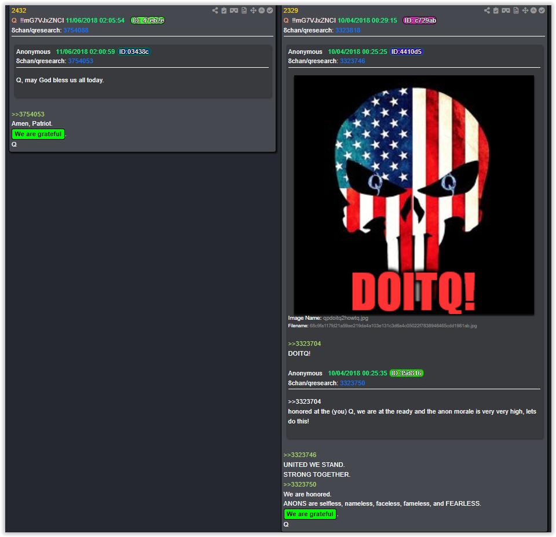Click the text 'We are honored.'
The image size is (556, 537).
[308, 495]
